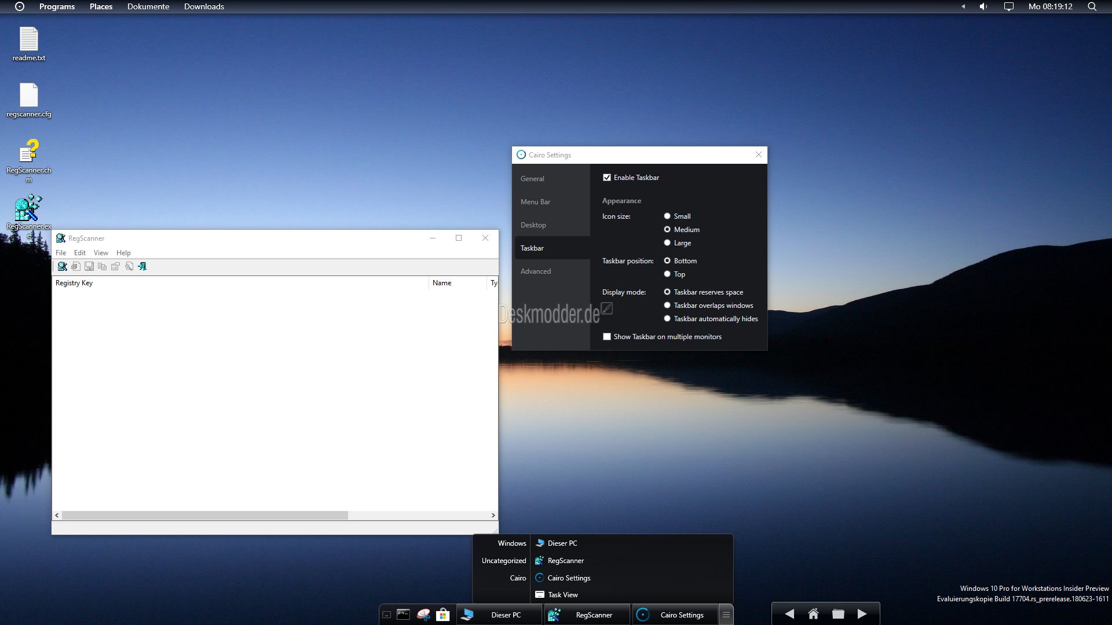Open the taskbar list hamburger icon
The height and width of the screenshot is (625, 1112).
[x=726, y=615]
